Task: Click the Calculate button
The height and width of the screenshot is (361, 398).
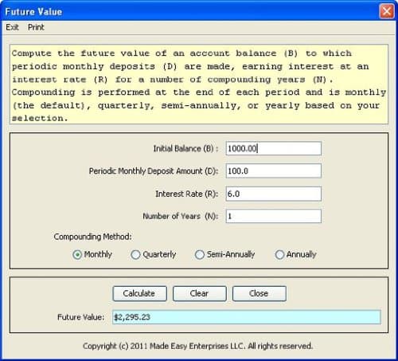Action: pyautogui.click(x=139, y=293)
